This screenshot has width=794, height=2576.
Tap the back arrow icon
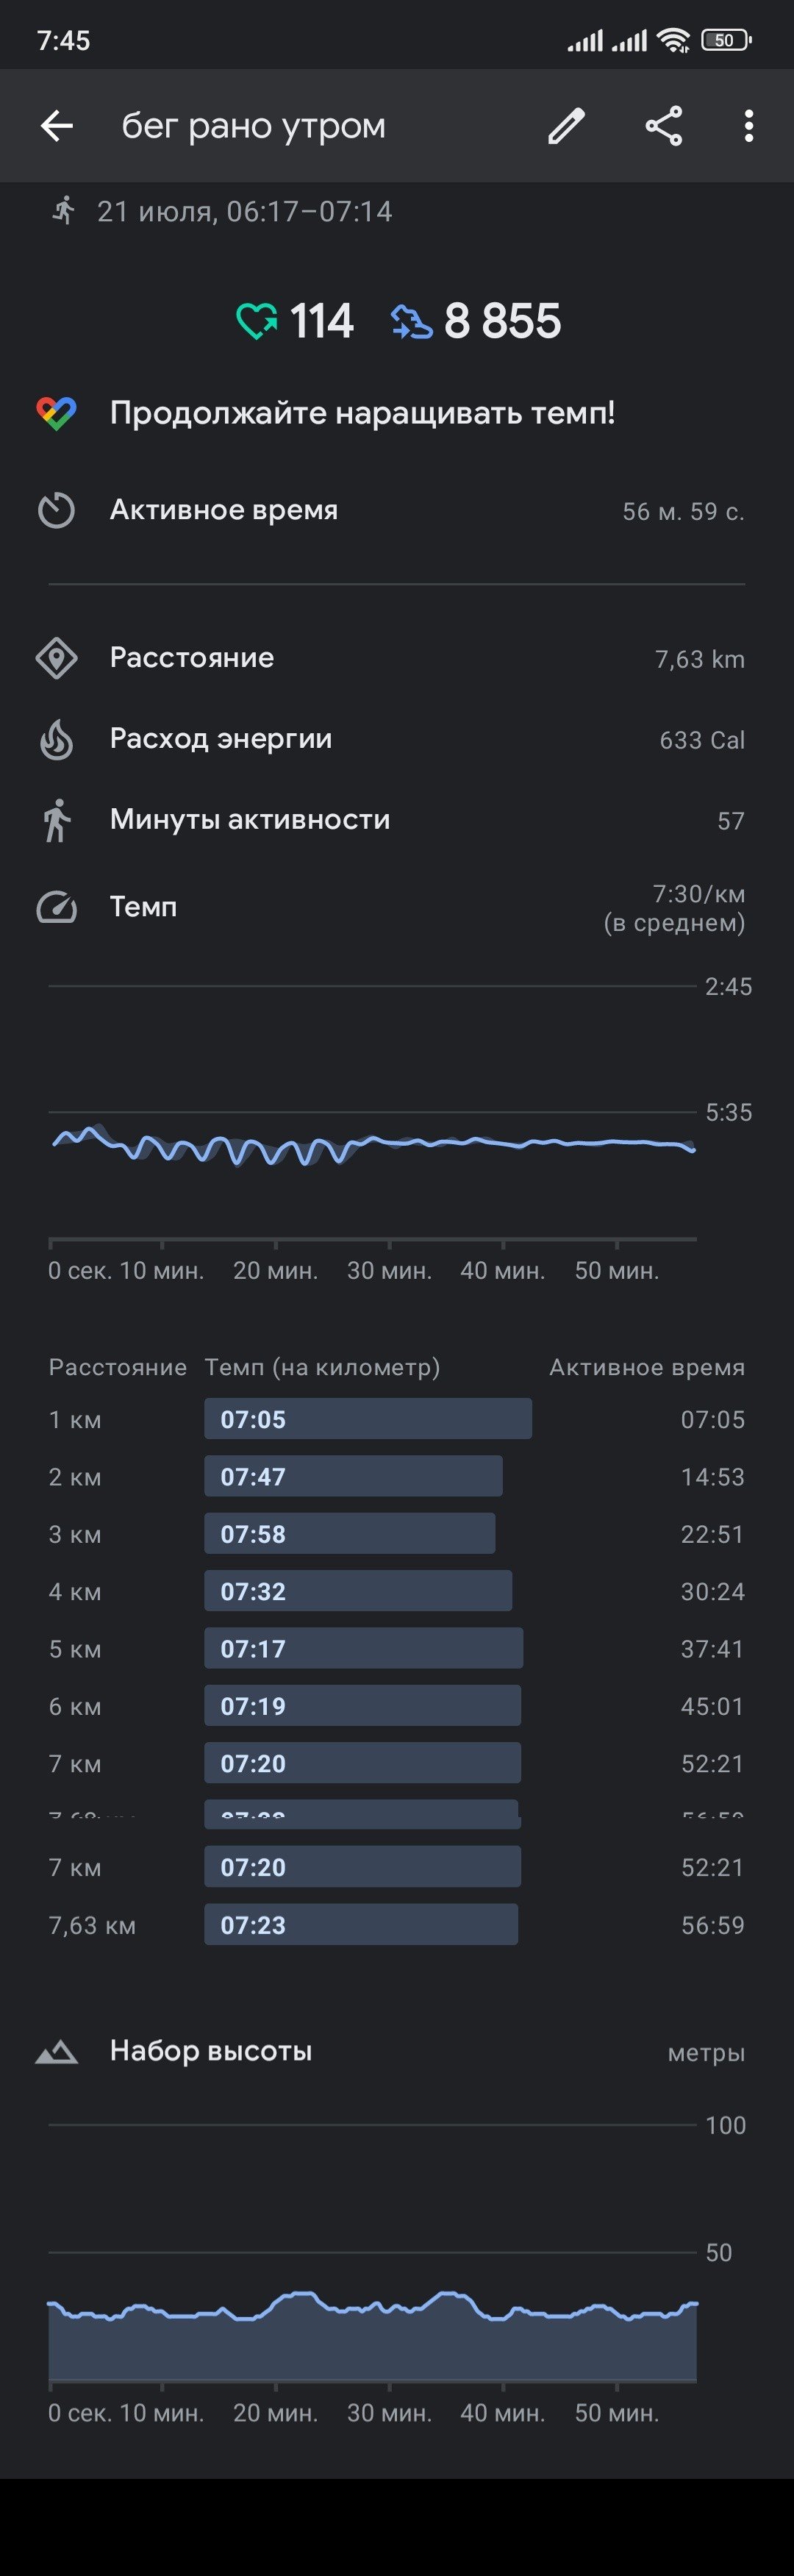pyautogui.click(x=57, y=126)
